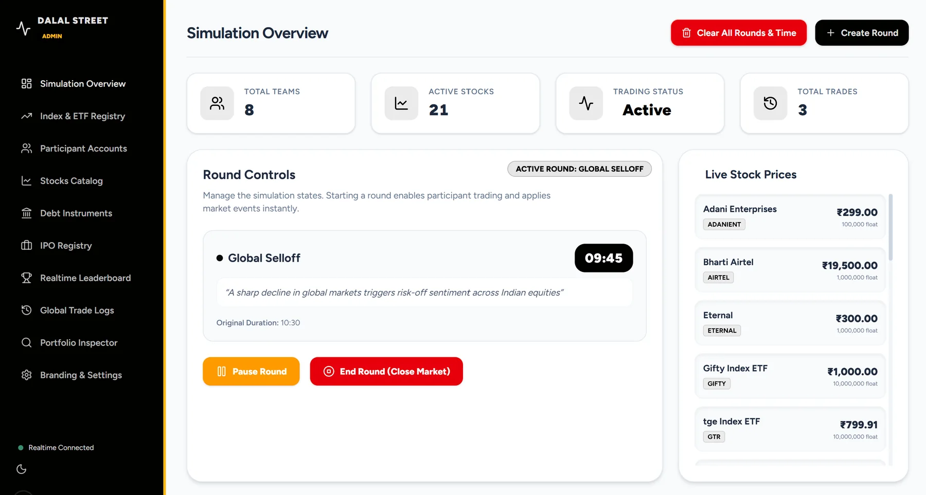
Task: Click the Total Trades history clock icon
Action: (770, 103)
